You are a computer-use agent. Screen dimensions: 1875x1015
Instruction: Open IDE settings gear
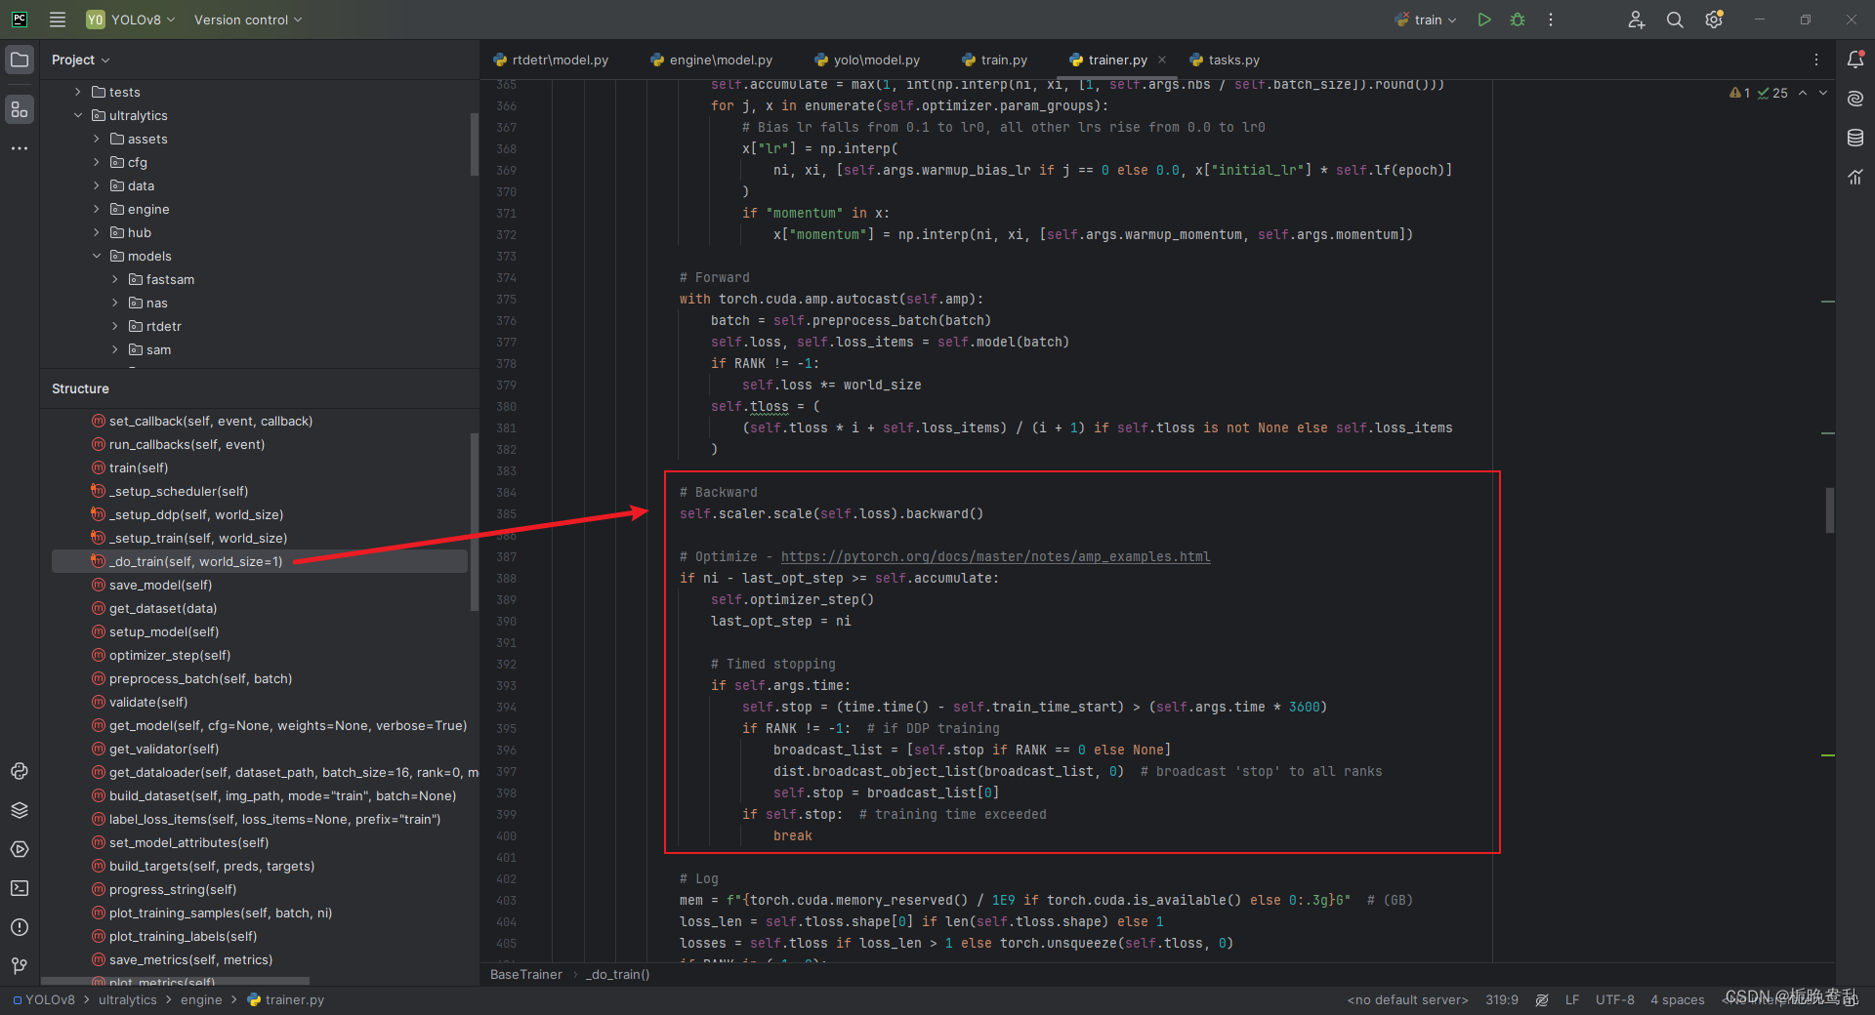(1714, 20)
